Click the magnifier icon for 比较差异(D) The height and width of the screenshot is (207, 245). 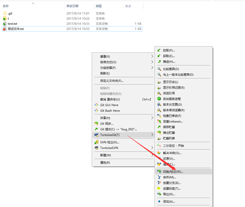click(159, 69)
